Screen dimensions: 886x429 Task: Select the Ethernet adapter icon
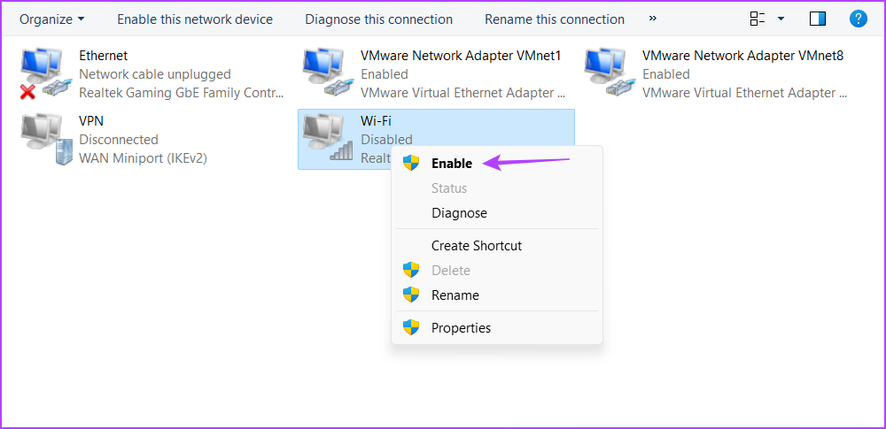tap(46, 74)
